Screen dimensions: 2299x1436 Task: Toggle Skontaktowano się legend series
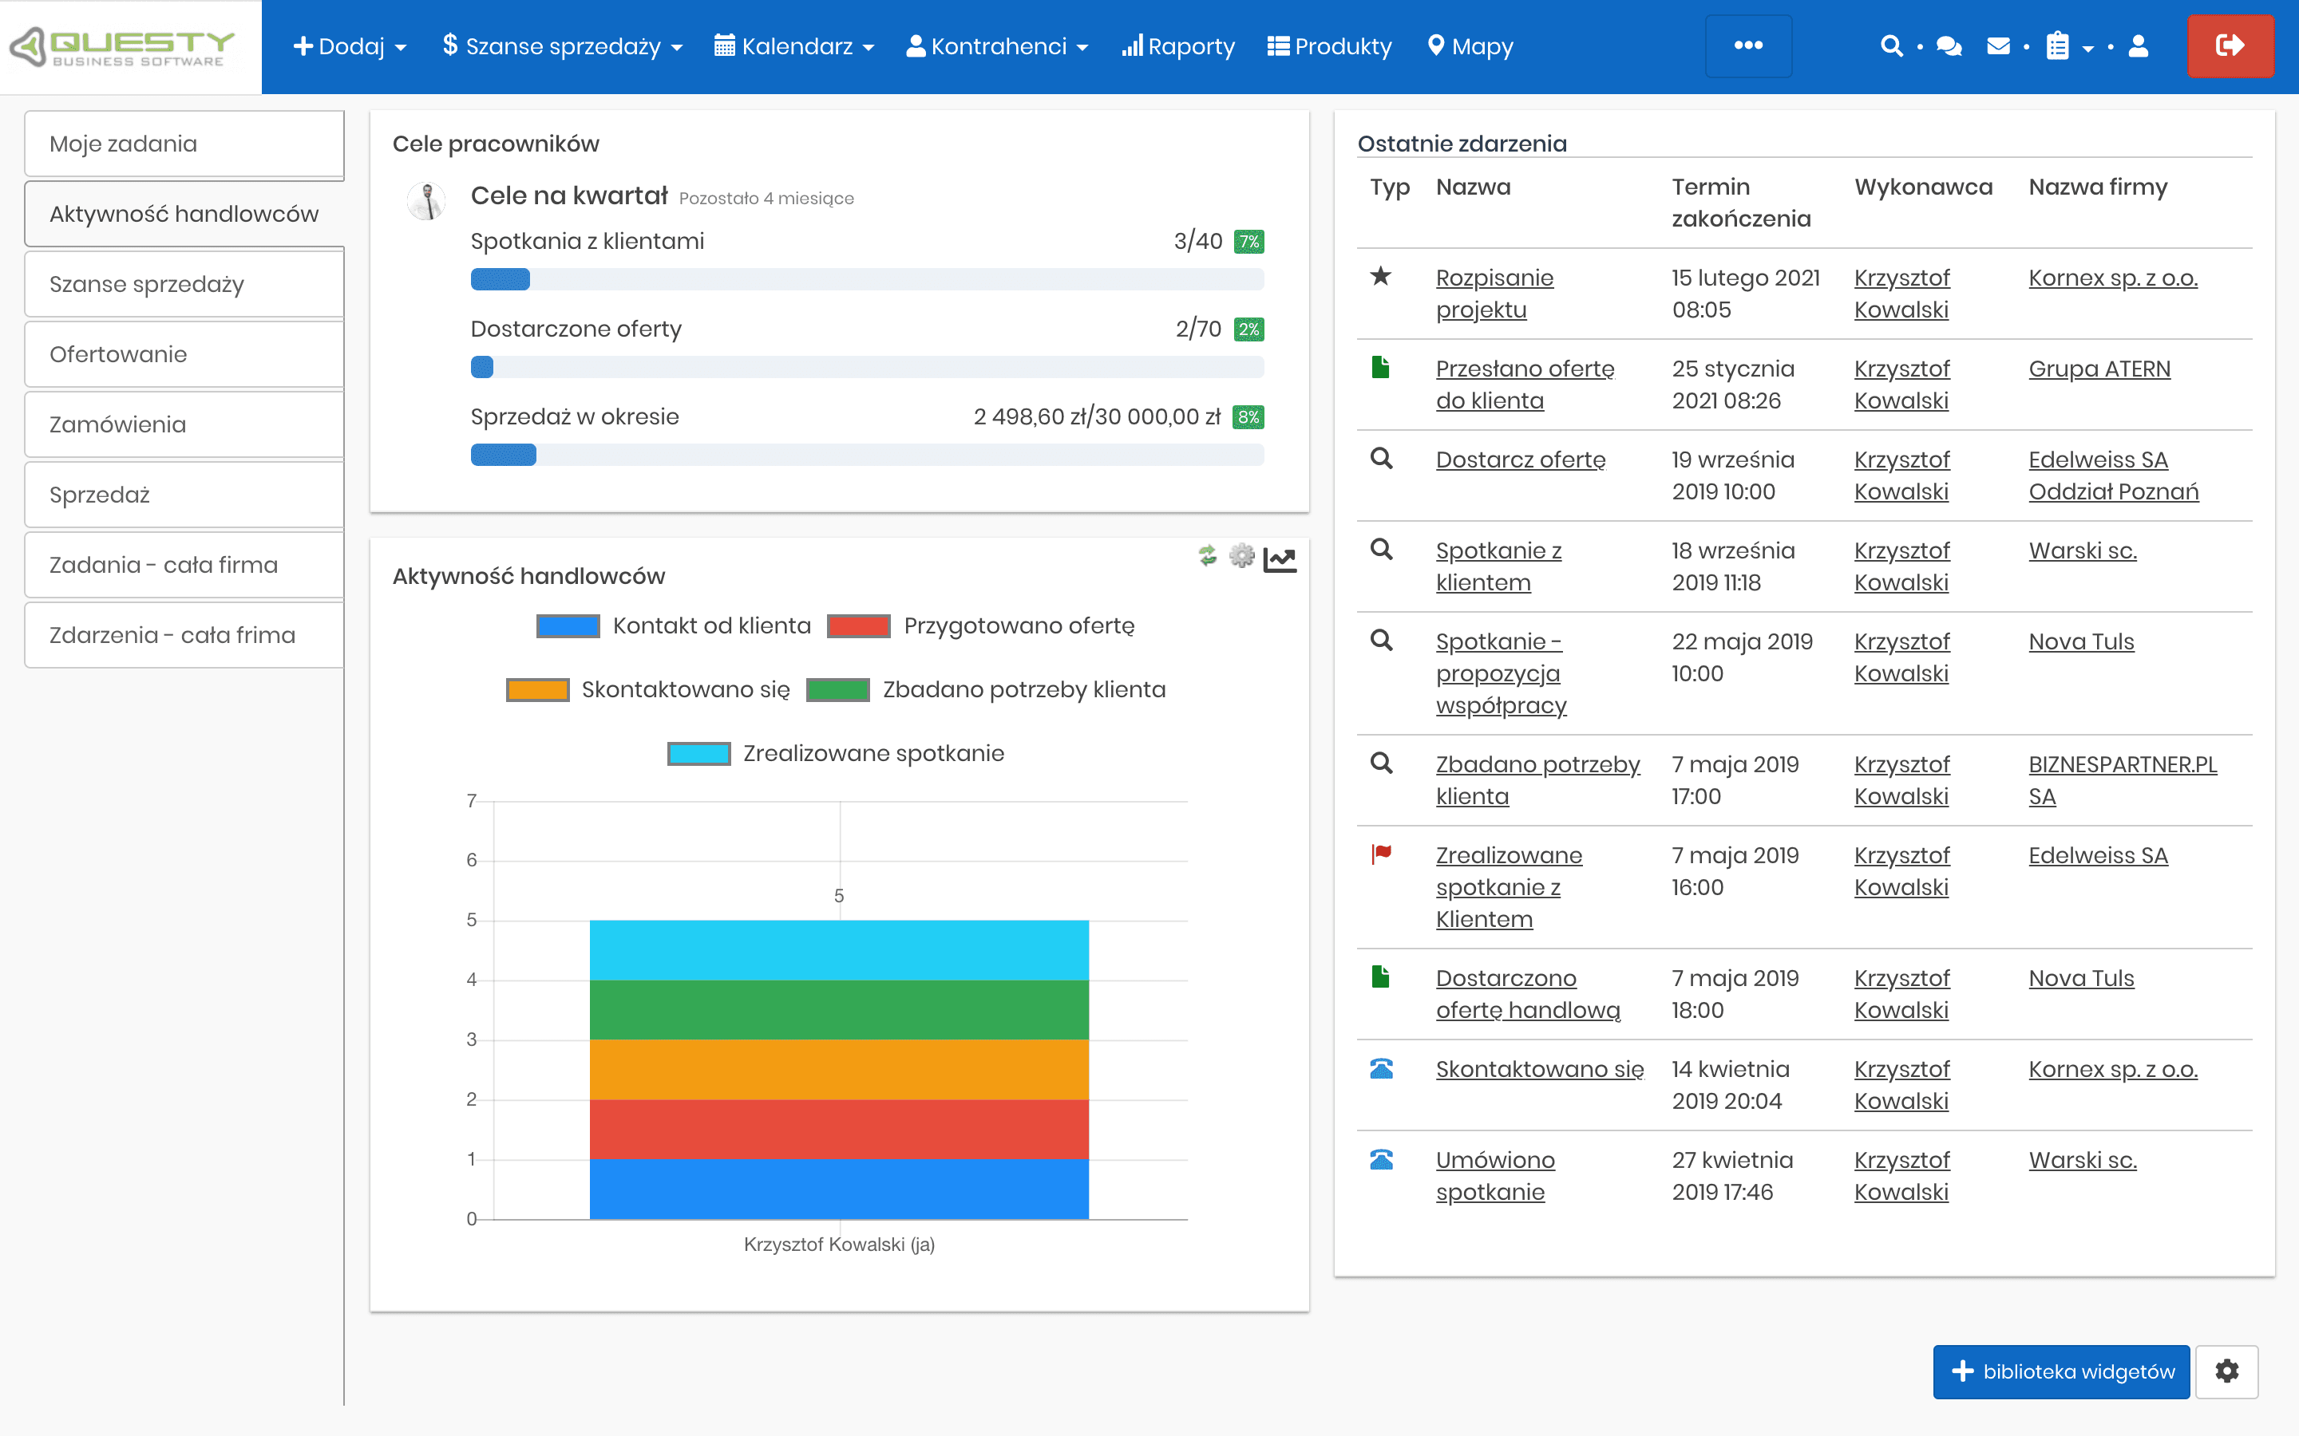[x=648, y=689]
